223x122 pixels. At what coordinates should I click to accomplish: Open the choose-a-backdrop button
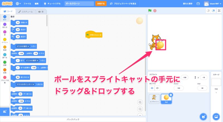click(x=216, y=116)
